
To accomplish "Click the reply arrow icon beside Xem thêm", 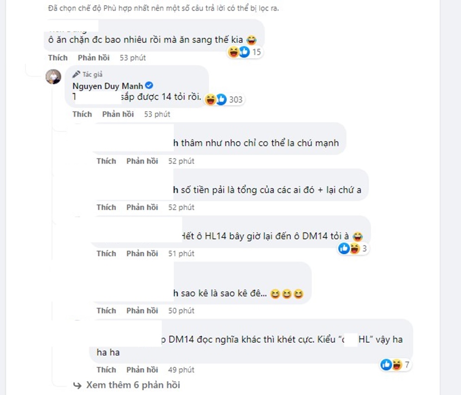I will click(77, 385).
